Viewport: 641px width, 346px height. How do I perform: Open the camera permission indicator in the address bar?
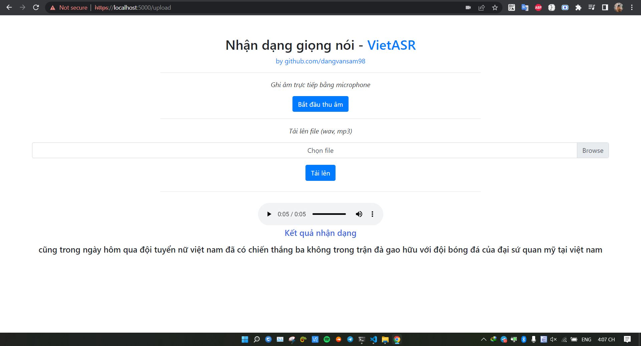coord(468,7)
